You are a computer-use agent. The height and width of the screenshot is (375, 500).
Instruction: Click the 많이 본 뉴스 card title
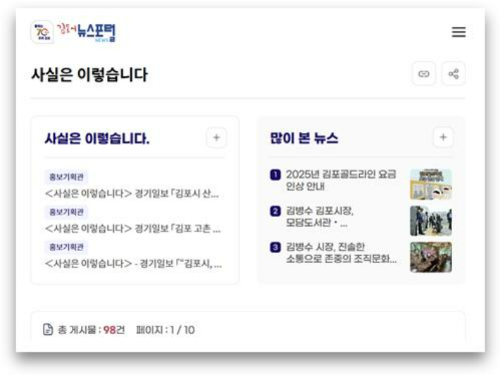click(304, 138)
